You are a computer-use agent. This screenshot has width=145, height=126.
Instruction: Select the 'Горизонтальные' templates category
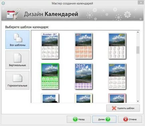[17, 80]
